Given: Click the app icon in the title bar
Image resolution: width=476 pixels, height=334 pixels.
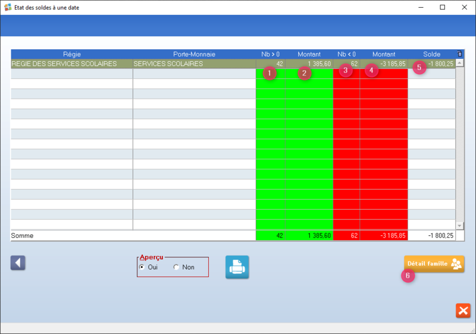Looking at the screenshot, I should [x=7, y=7].
